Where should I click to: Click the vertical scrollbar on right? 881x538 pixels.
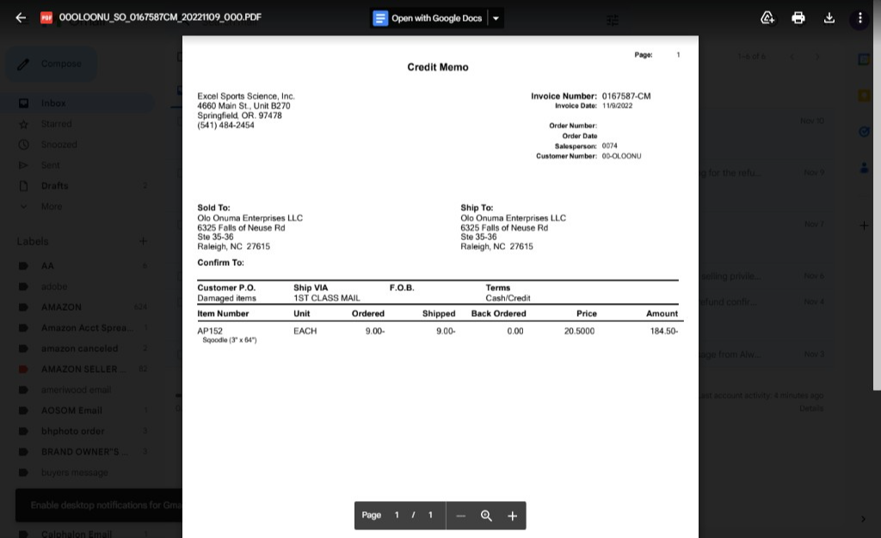pyautogui.click(x=877, y=197)
